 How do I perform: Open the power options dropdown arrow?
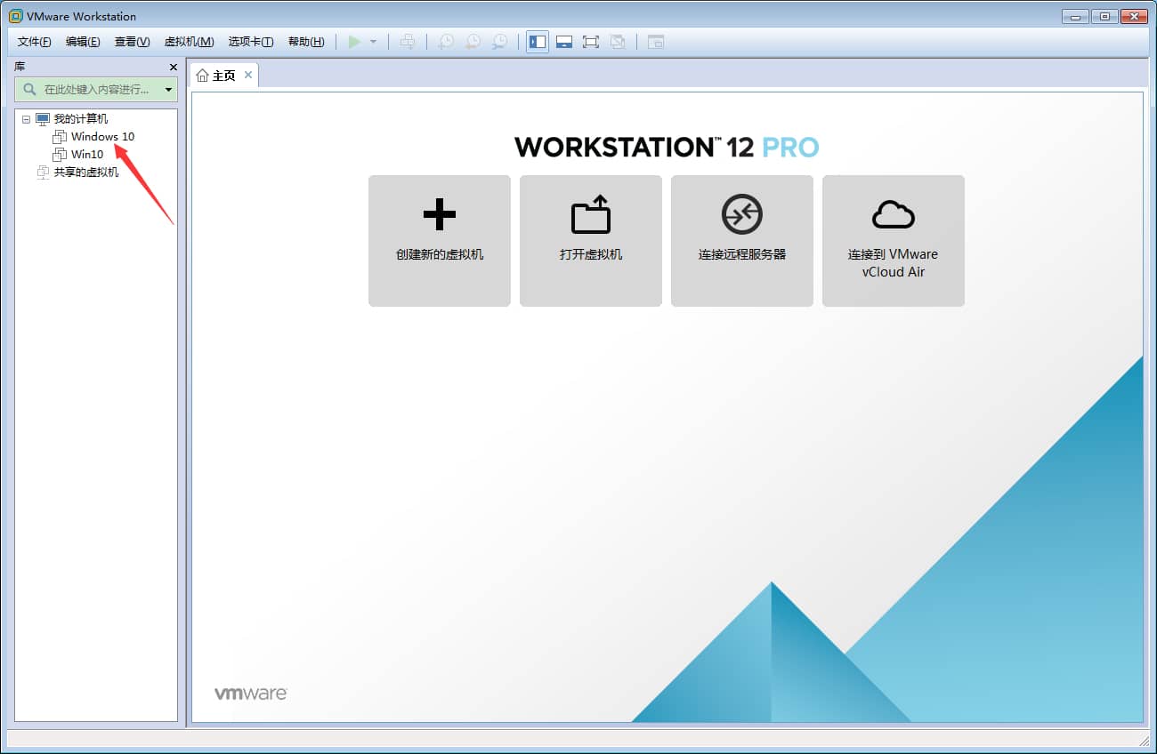point(373,42)
